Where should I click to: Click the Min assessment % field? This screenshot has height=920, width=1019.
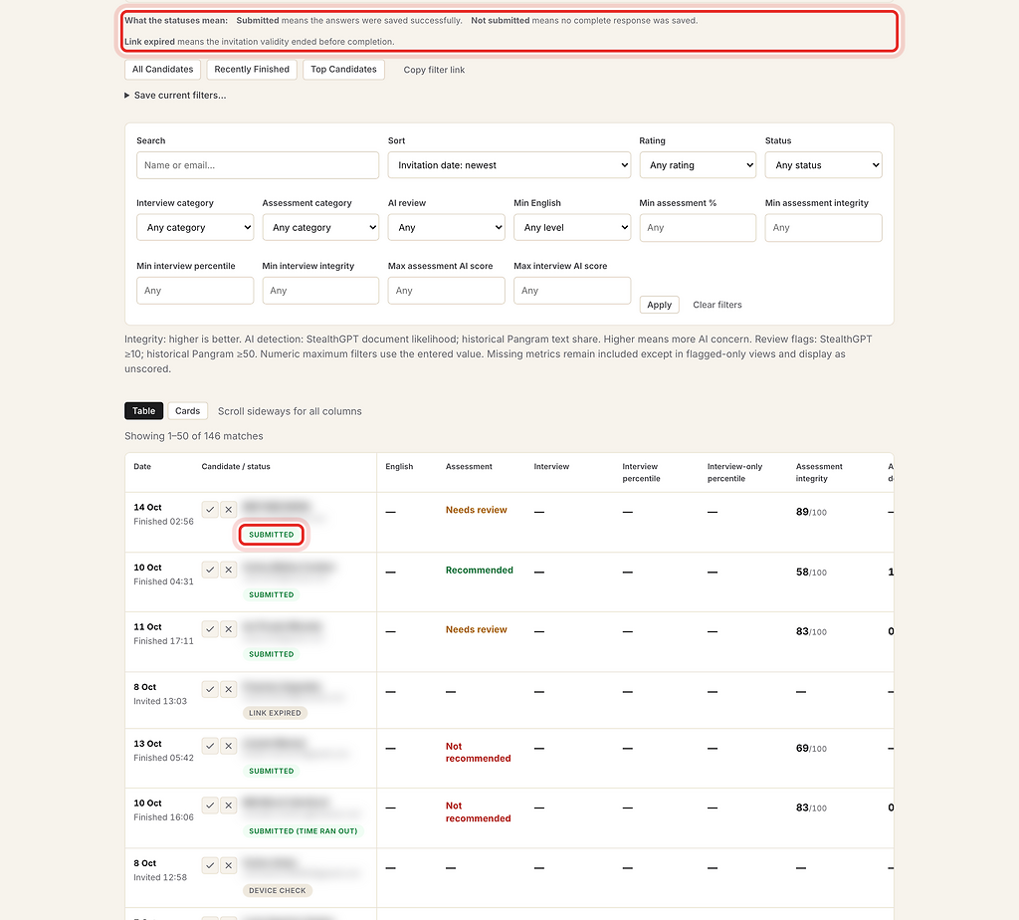(698, 228)
